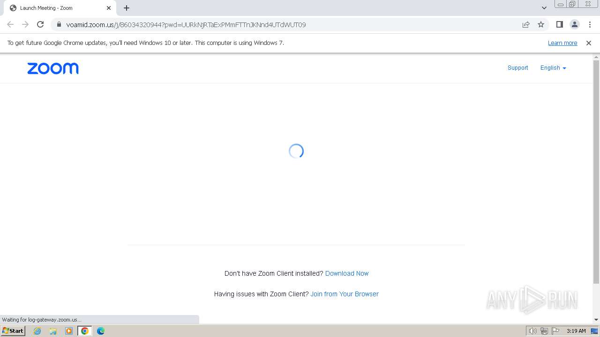This screenshot has height=337, width=600.
Task: Open Windows Explorer folder in taskbar
Action: point(53,331)
